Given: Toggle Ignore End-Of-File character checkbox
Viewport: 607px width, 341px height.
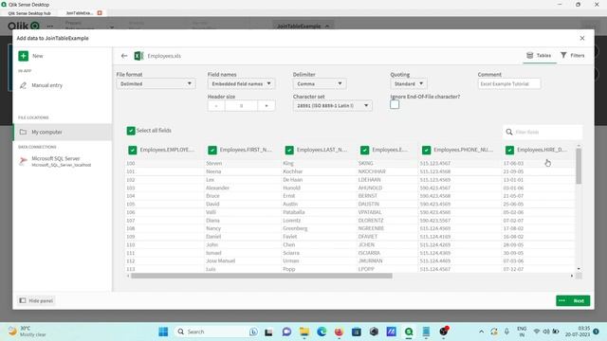Looking at the screenshot, I should [395, 104].
